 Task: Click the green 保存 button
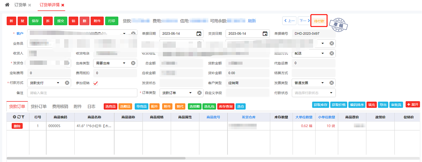coord(35,21)
